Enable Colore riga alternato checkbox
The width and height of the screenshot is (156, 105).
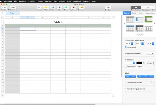(126, 83)
